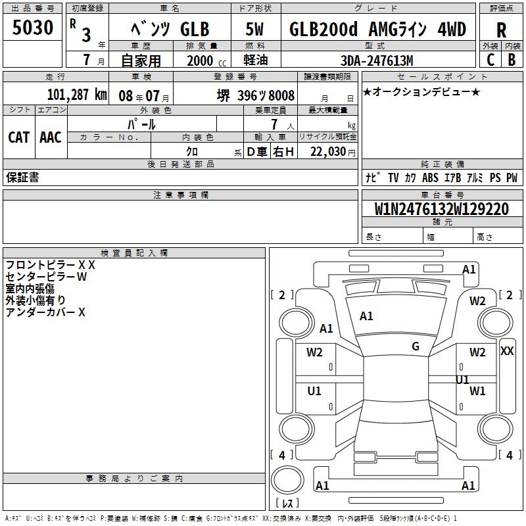526x526 pixels.
Task: Select the セールスポイント header
Action: [442, 76]
